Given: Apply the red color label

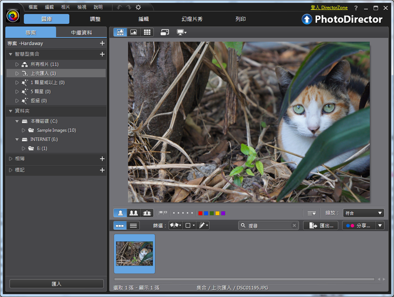Looking at the screenshot, I should coord(200,213).
